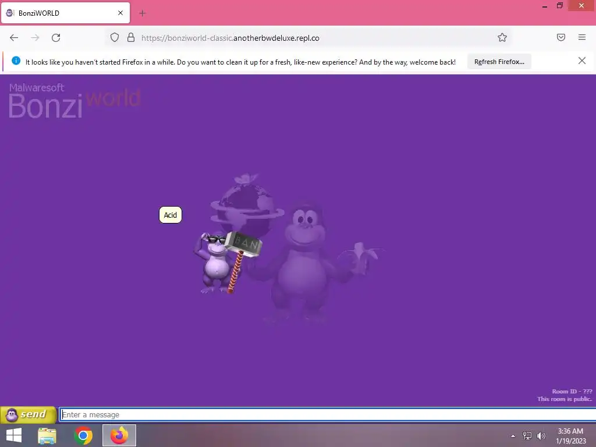
Task: Click the send button
Action: pos(29,414)
